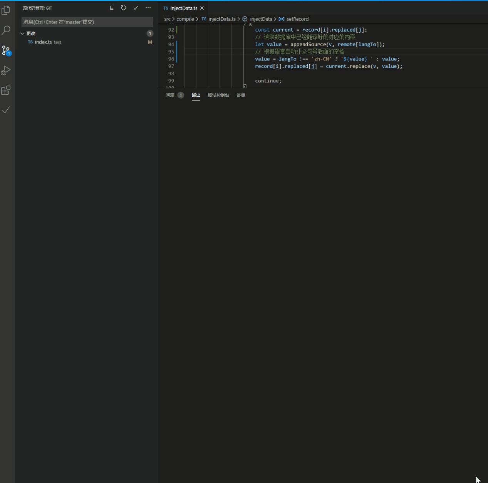The image size is (488, 483).
Task: Click the TS file icon beside index.ts
Action: click(30, 42)
